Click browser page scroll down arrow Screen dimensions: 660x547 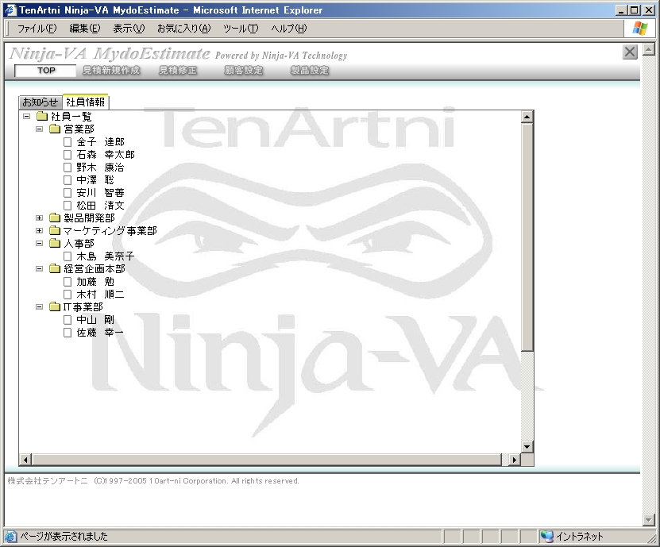(x=649, y=520)
